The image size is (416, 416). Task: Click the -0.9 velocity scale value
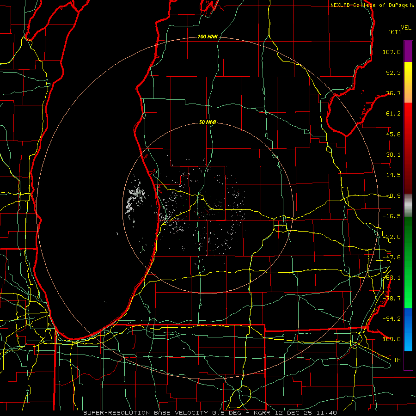[393, 196]
